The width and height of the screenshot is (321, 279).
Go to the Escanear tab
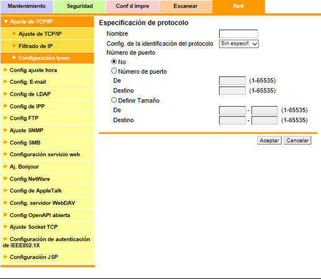pos(186,6)
